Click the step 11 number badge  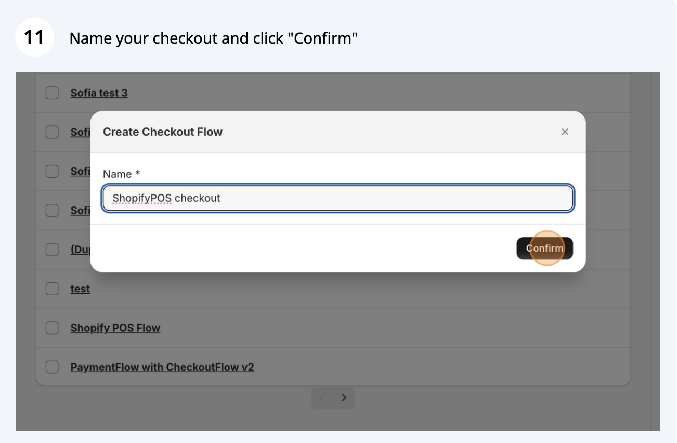coord(34,37)
